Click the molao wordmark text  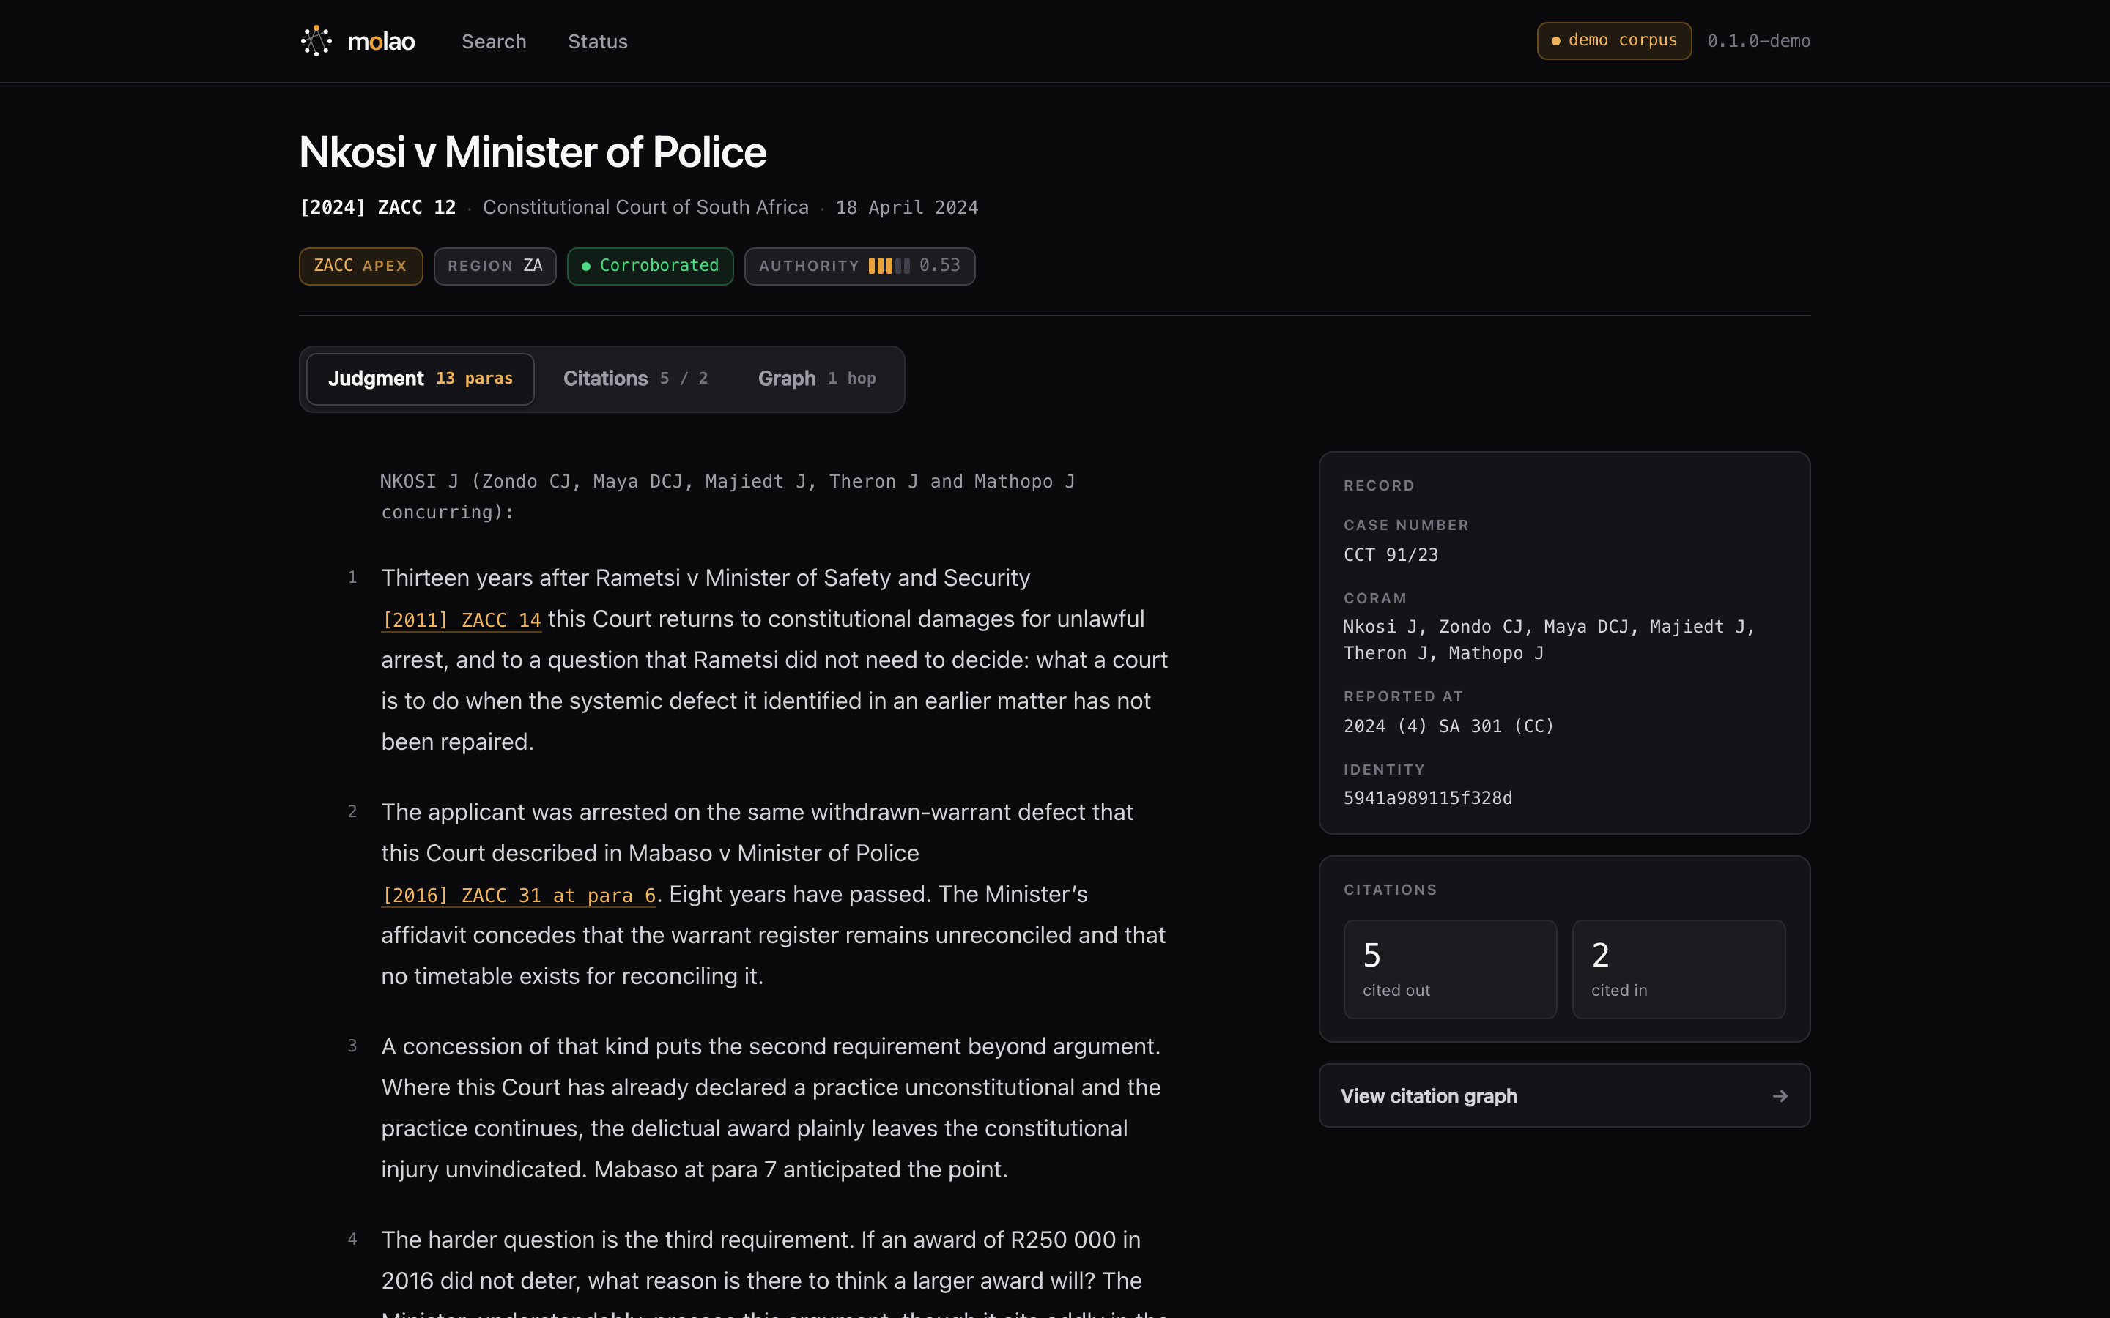(381, 41)
